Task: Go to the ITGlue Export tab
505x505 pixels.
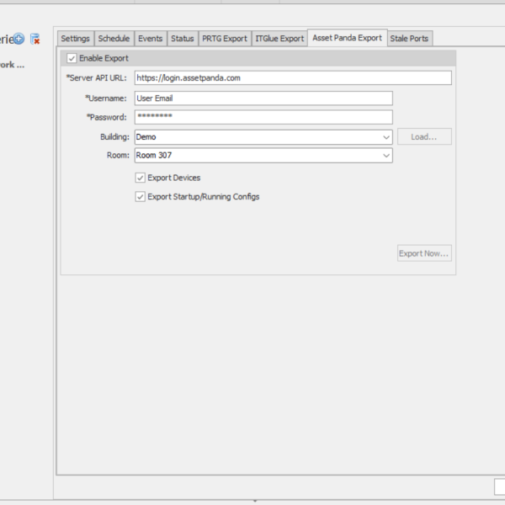Action: [x=279, y=39]
